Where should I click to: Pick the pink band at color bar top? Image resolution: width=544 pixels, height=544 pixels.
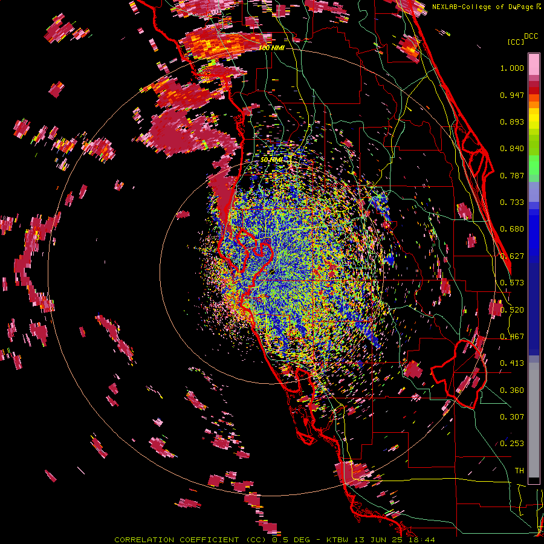pyautogui.click(x=534, y=64)
